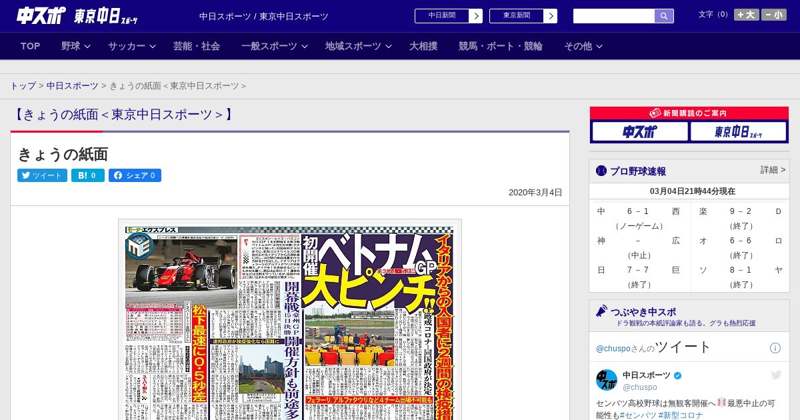Select the 中 6-1 西 score row
Viewport: 800px width, 420px height.
click(x=639, y=211)
